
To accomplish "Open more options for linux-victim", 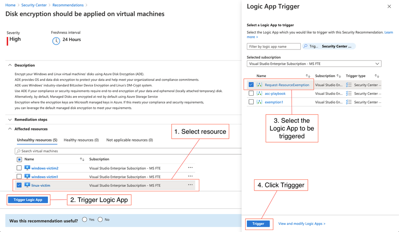I will [190, 185].
